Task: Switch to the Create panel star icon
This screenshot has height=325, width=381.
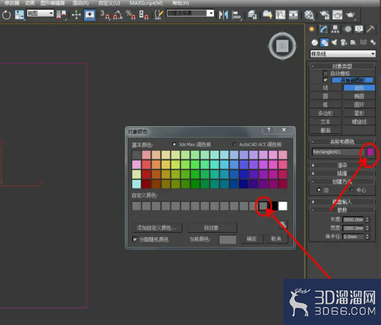Action: [311, 29]
